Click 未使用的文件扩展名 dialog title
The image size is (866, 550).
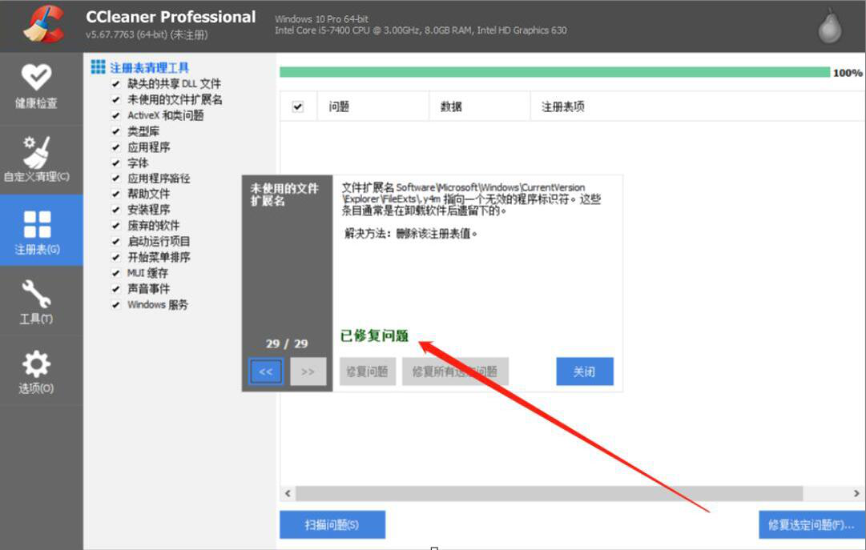(284, 195)
